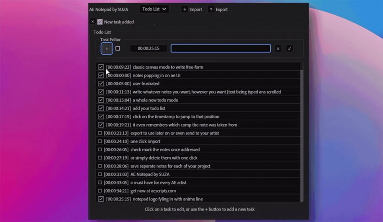Select task 'save separate notes for each of your project'
383x222 pixels.
point(170,166)
